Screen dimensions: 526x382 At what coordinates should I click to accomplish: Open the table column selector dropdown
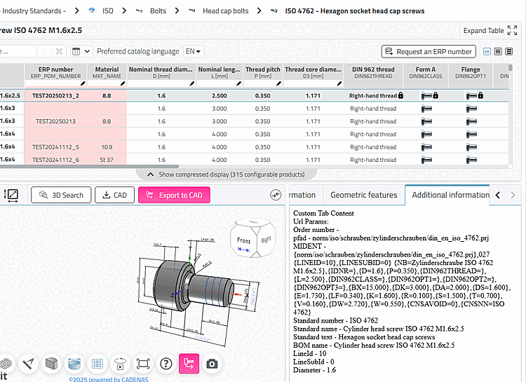81,51
